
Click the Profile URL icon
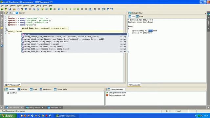91,9
